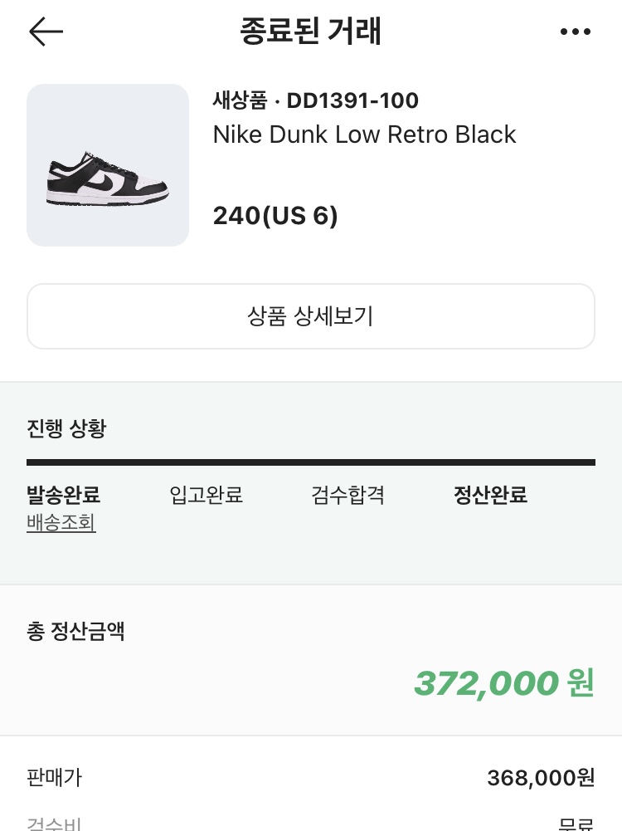Tap the Nike Dunk shoe thumbnail
This screenshot has height=831, width=622.
108,165
